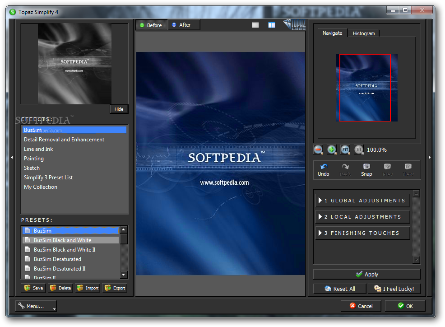The width and height of the screenshot is (445, 327).
Task: Select Detail Removal and Enhancement effect
Action: [x=74, y=140]
